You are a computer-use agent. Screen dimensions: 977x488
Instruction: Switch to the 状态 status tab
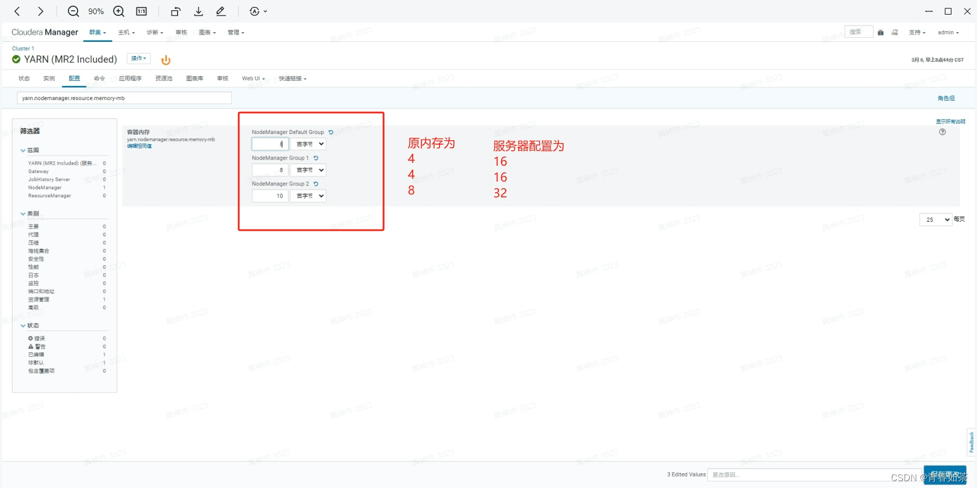[x=24, y=79]
